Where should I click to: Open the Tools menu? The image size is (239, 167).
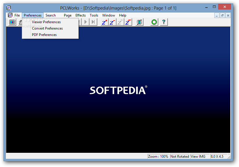click(94, 15)
